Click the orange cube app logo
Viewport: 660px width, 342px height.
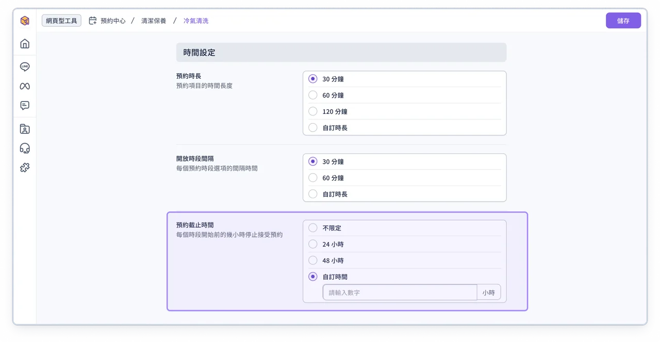coord(25,21)
